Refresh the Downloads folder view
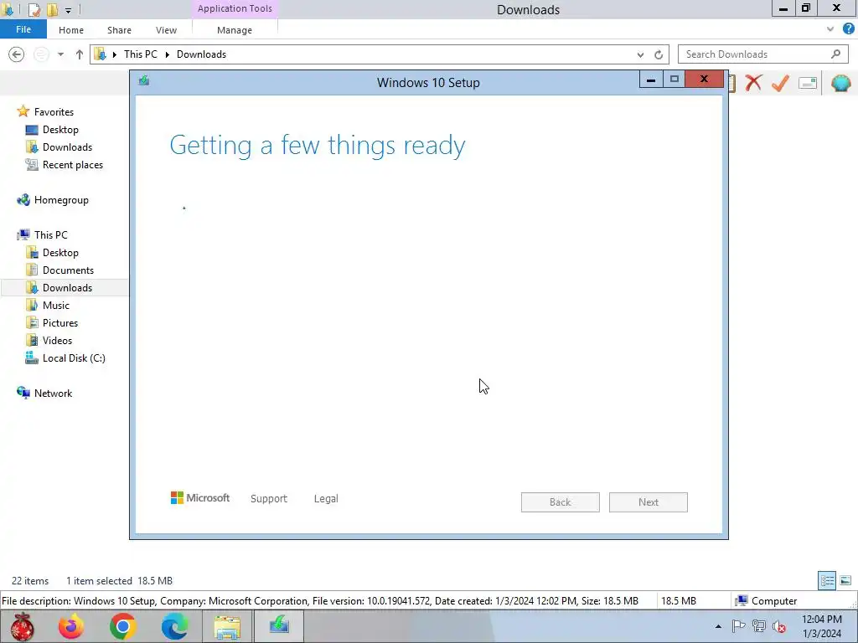The image size is (858, 643). (659, 54)
